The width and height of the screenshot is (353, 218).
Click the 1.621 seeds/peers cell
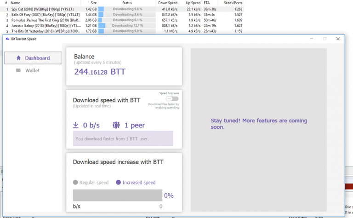[x=238, y=26]
